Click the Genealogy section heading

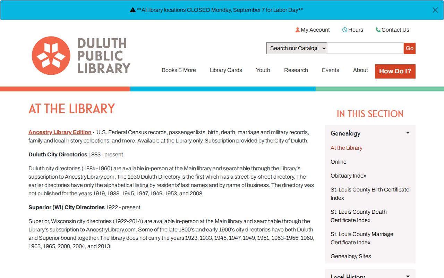tap(345, 133)
